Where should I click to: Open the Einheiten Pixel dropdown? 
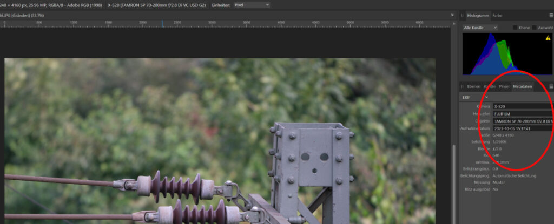point(252,5)
